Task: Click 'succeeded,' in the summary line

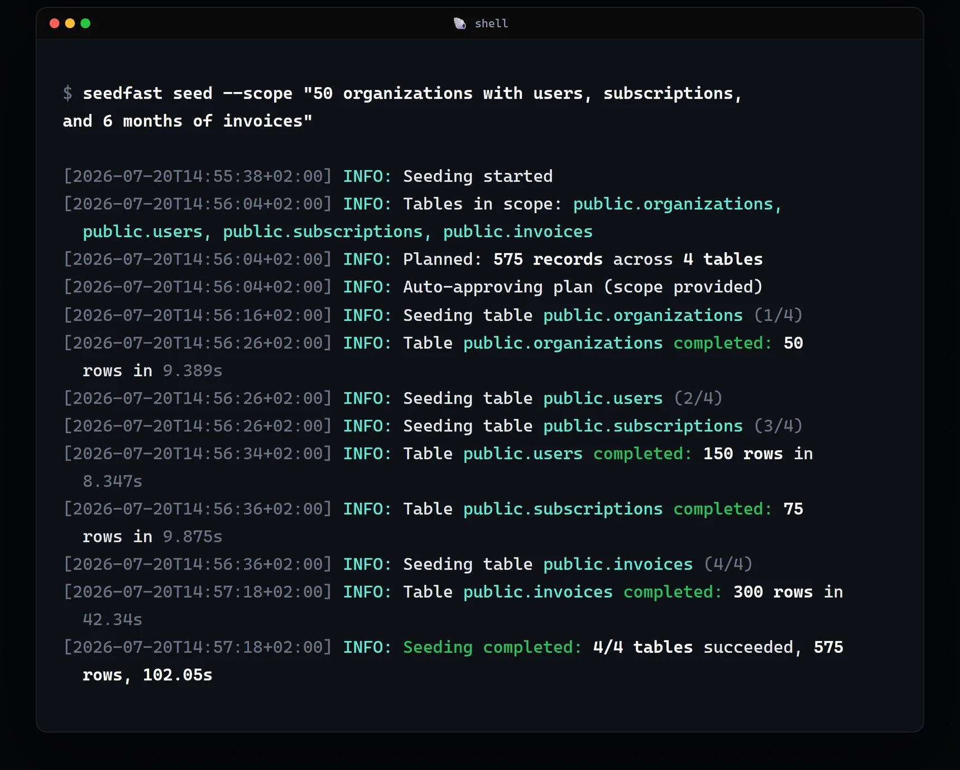Action: (x=753, y=647)
